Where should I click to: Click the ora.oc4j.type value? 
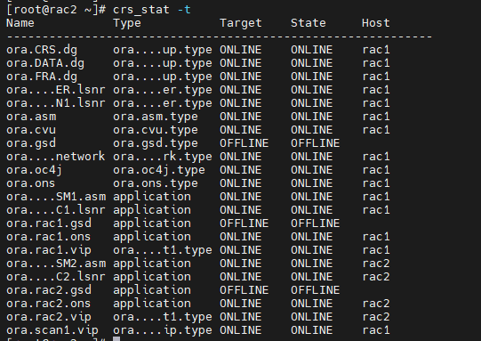click(159, 170)
